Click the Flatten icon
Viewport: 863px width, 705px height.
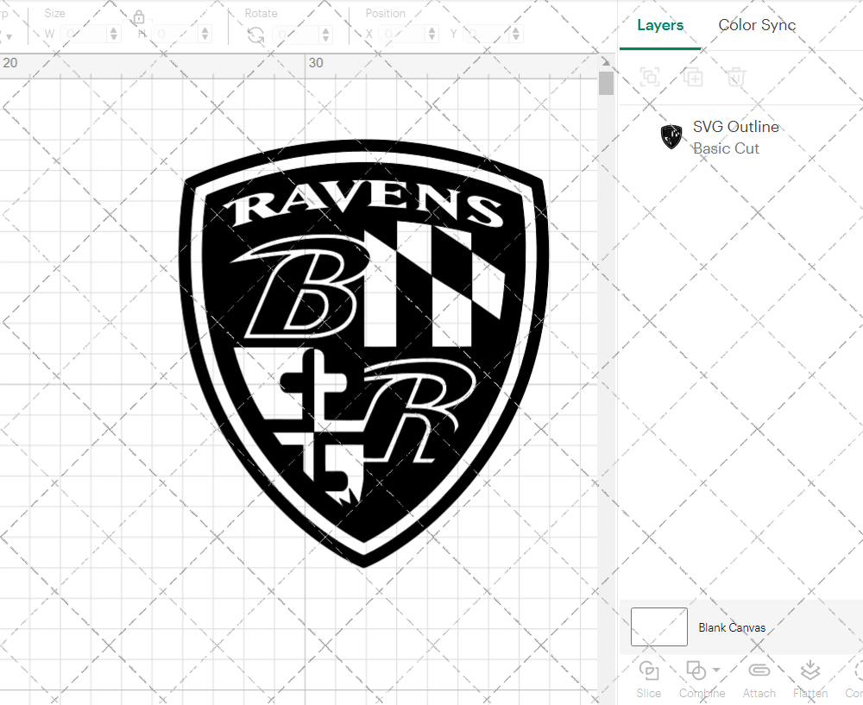809,670
